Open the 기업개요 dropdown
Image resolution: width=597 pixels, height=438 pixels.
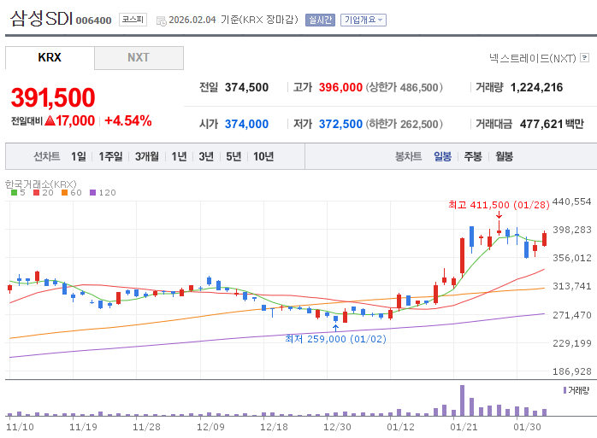pyautogui.click(x=364, y=20)
